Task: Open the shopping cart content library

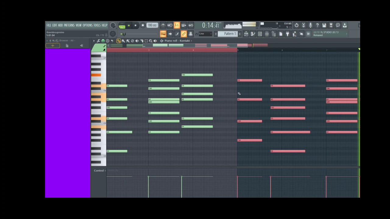Action: (308, 34)
